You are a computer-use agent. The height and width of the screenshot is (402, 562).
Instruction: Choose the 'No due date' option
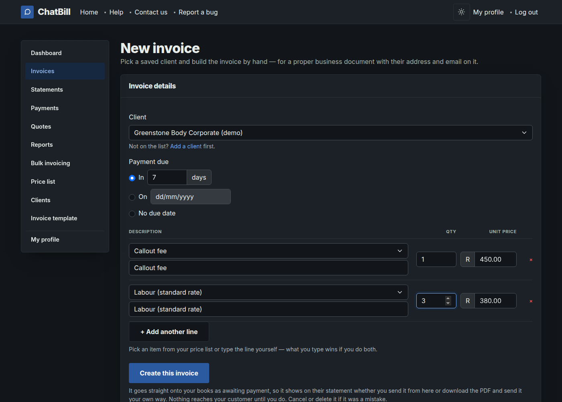(x=132, y=213)
